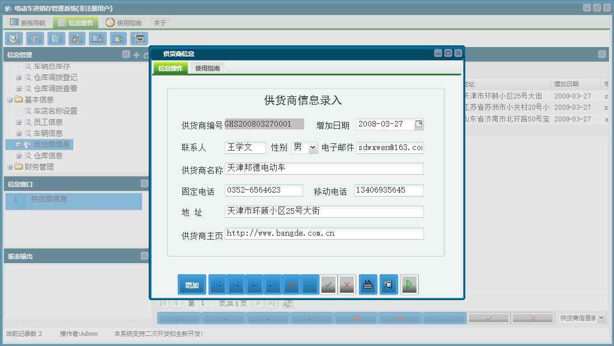Open the 性别 dropdown

[x=313, y=148]
